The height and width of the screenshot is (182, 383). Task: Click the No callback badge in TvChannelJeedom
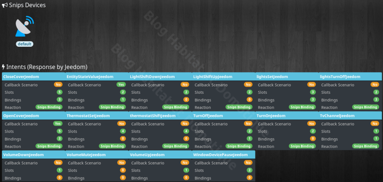click(375, 124)
